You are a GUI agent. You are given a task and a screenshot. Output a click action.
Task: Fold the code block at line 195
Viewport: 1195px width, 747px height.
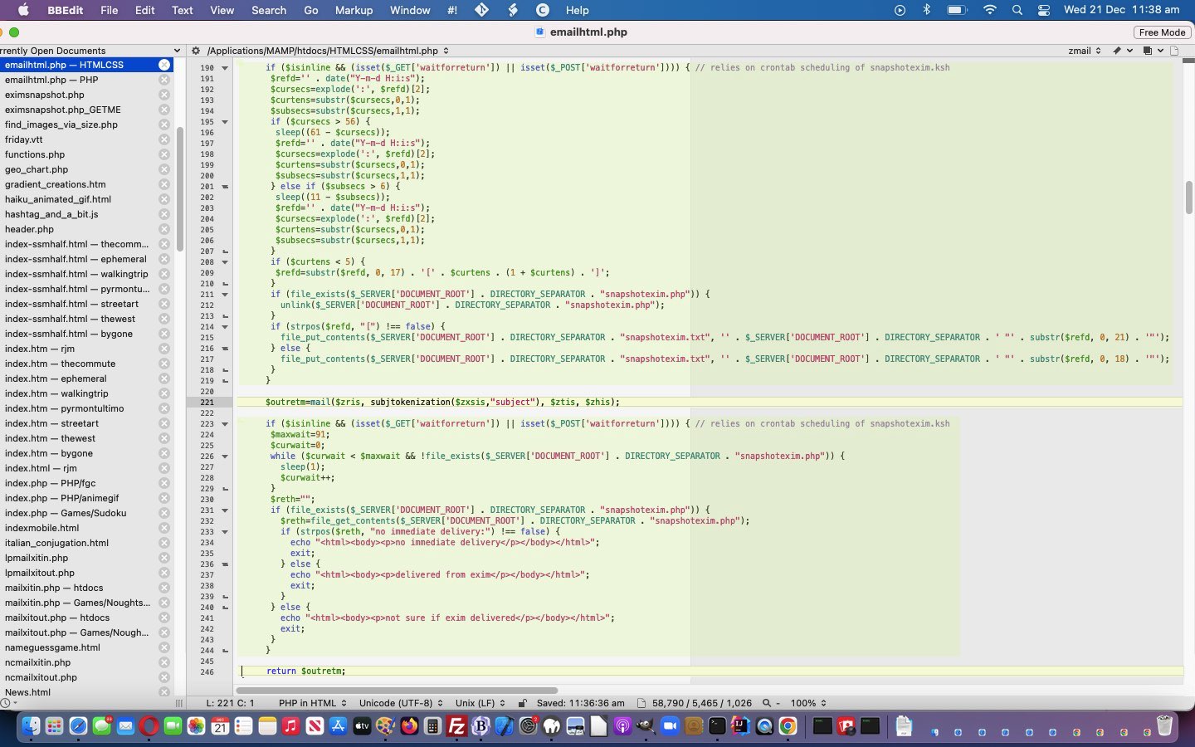(225, 122)
